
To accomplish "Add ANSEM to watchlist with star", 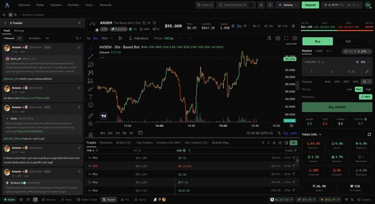I will 149,23.
